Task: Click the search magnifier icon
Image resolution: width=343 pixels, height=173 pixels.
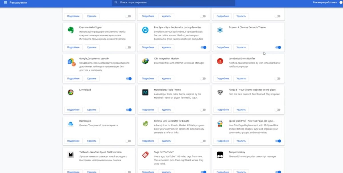Action: (x=116, y=2)
